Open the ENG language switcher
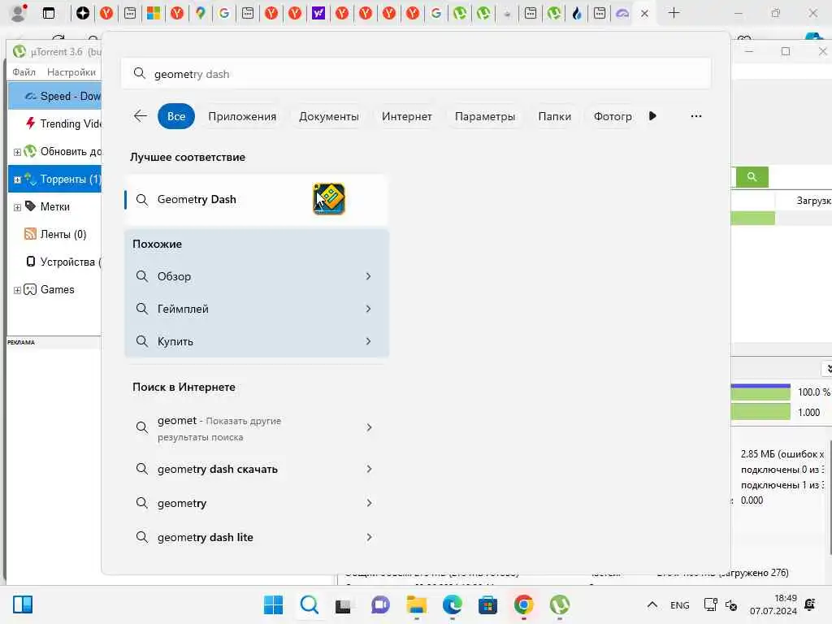This screenshot has width=832, height=624. [680, 605]
